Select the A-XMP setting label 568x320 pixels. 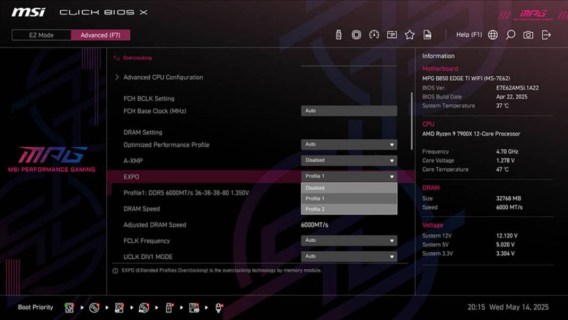pos(133,161)
